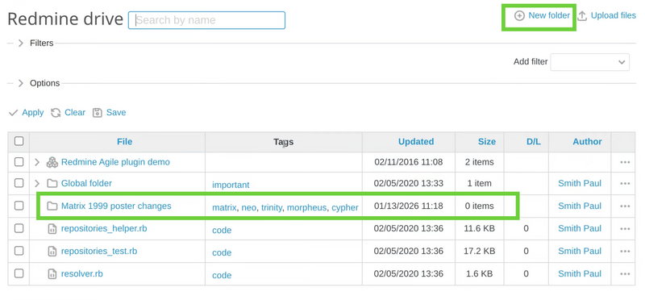Select checkbox for repositories_test.rb
645x300 pixels.
(x=19, y=251)
